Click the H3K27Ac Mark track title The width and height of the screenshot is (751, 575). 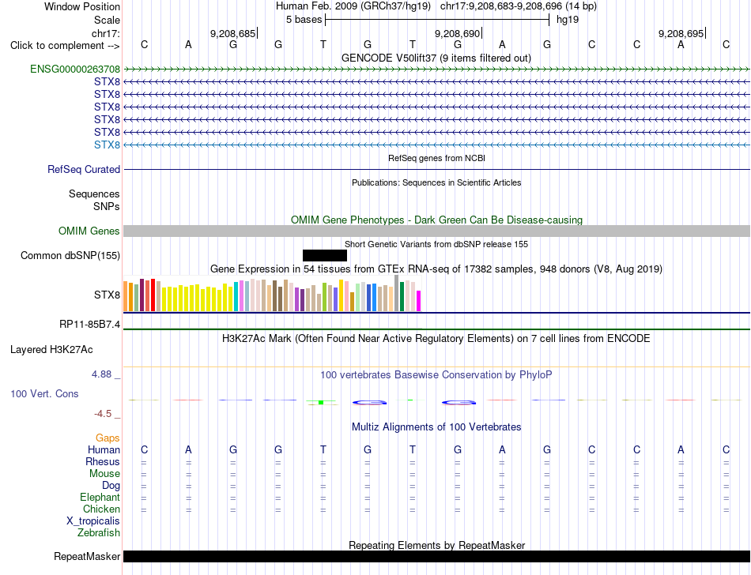coord(436,339)
